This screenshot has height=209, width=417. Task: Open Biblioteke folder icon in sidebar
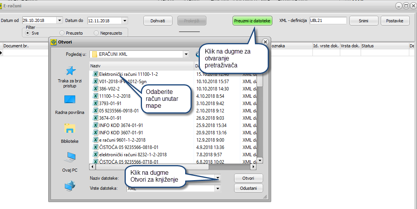[70, 129]
